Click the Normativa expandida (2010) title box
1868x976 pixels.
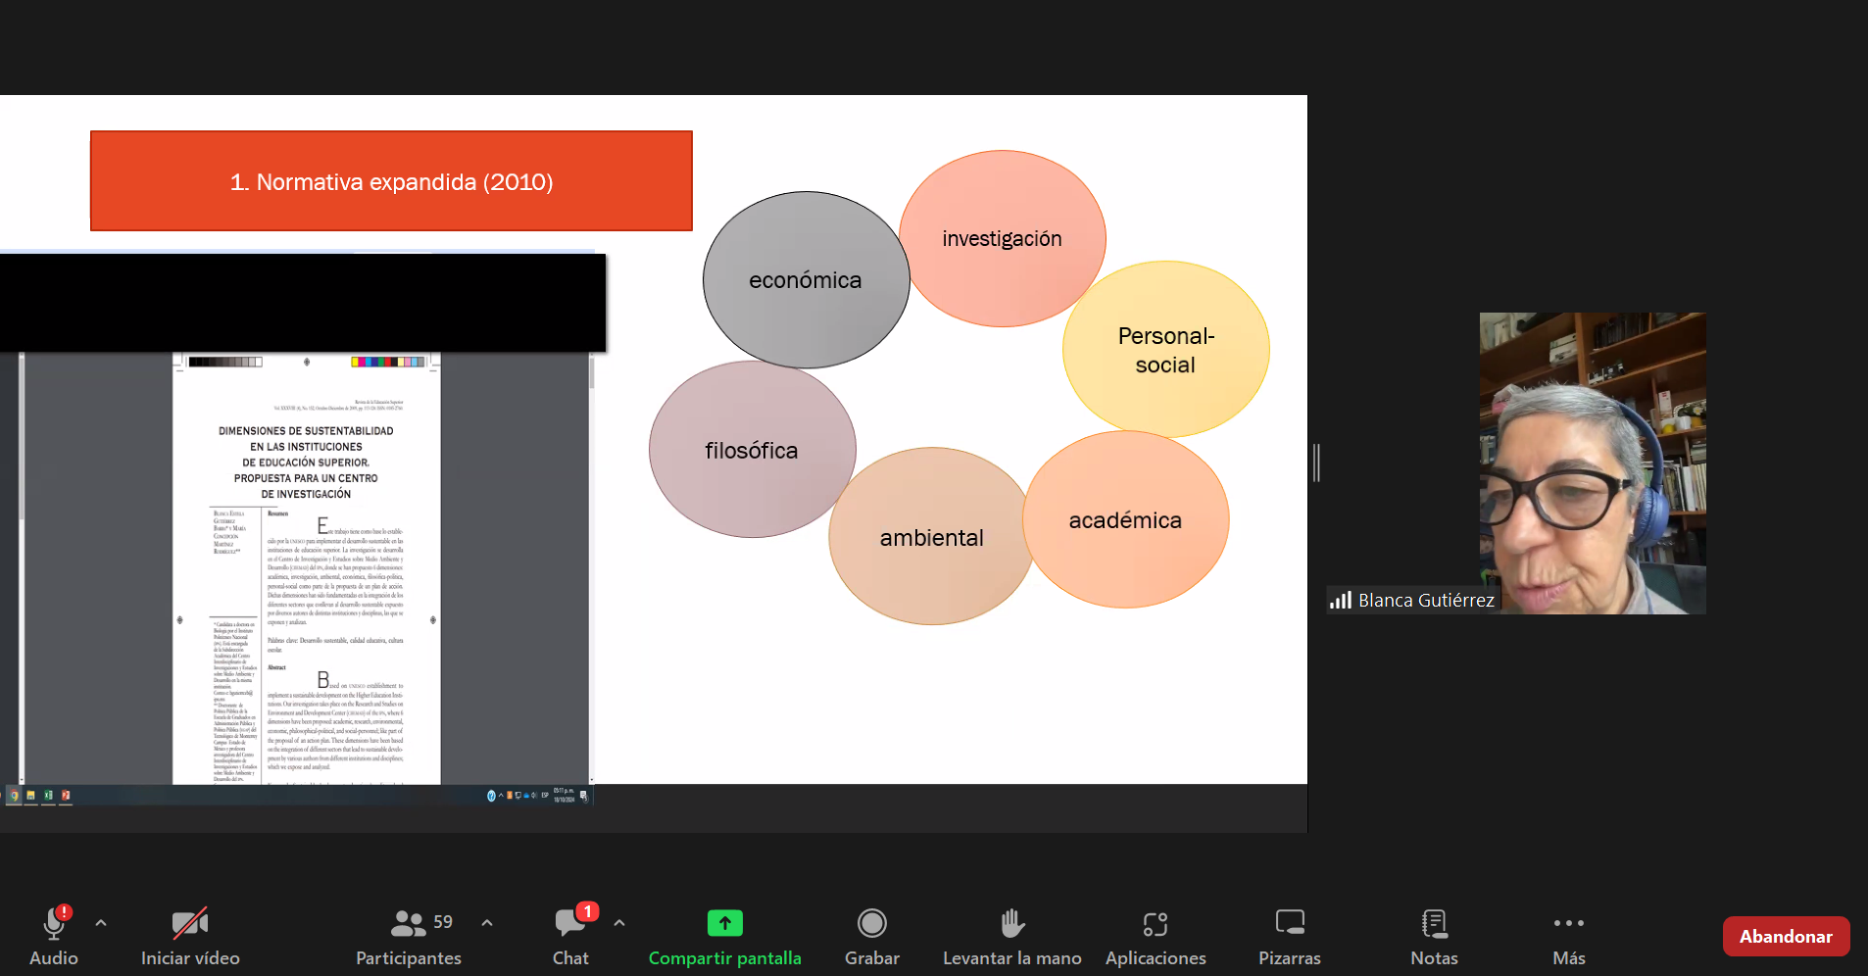391,181
